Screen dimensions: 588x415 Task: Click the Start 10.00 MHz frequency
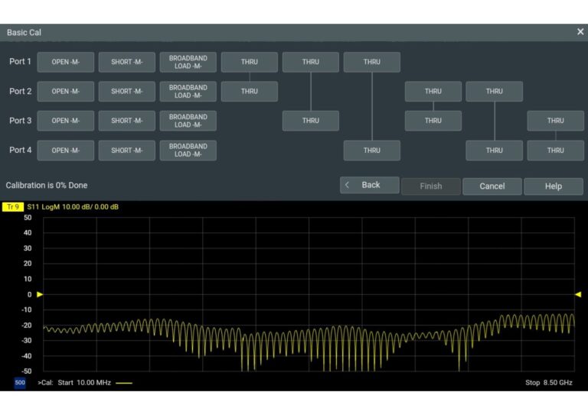coord(84,383)
